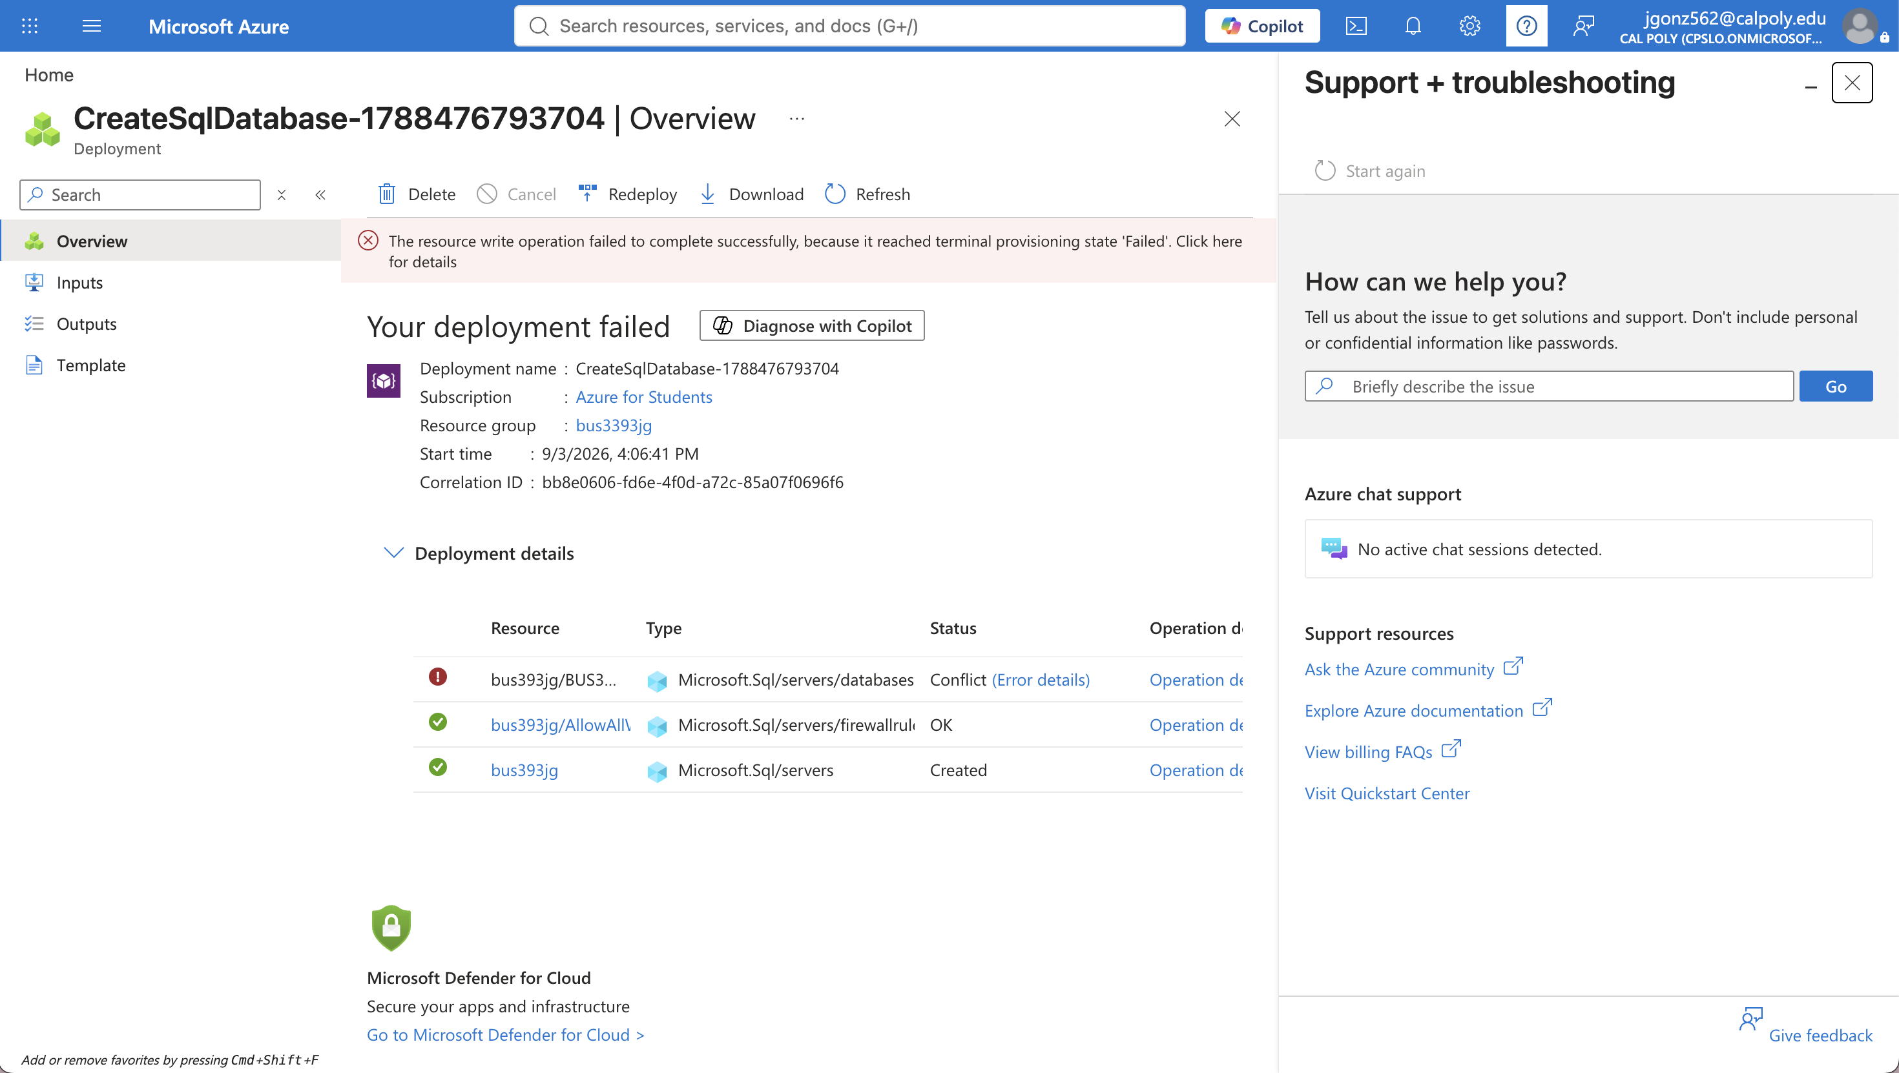This screenshot has width=1899, height=1073.
Task: Focus the global Azure search box
Action: pos(849,26)
